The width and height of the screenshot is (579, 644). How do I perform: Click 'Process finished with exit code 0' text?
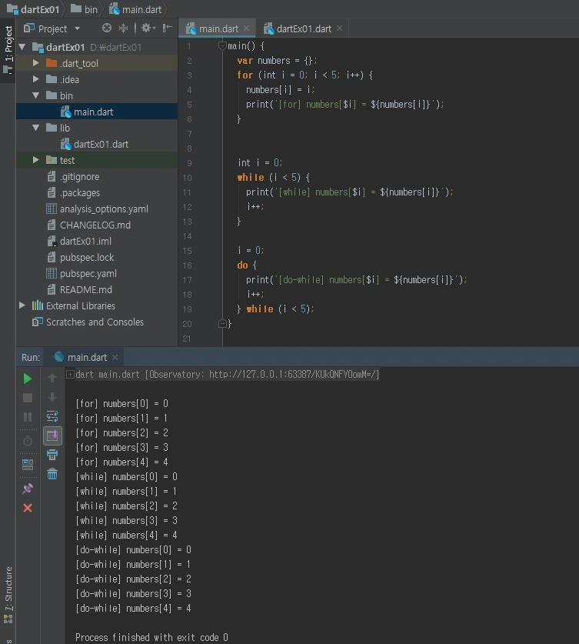point(151,637)
